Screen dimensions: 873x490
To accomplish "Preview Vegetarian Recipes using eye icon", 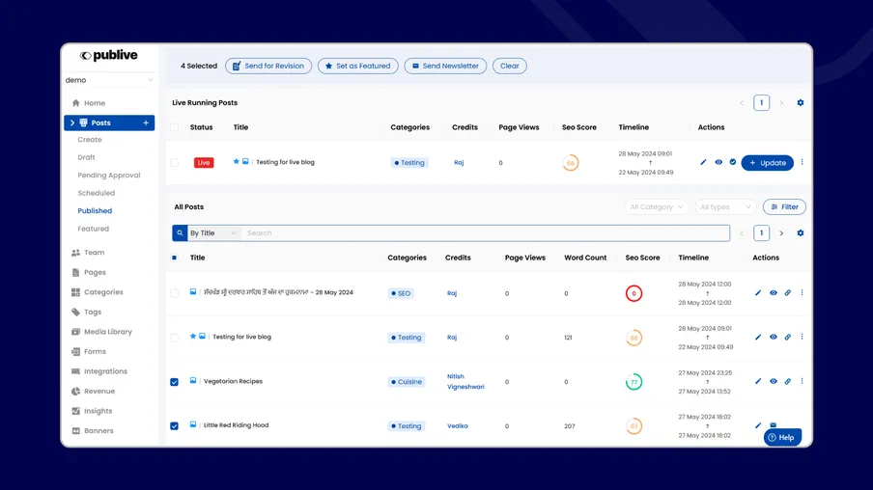I will coord(773,382).
